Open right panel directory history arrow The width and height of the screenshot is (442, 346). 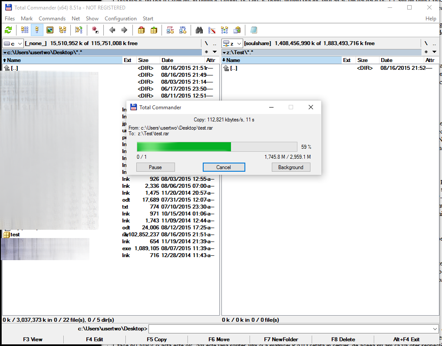coord(434,52)
